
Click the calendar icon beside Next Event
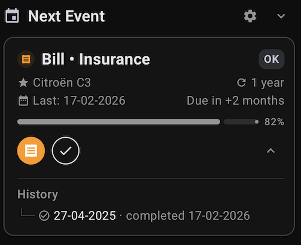click(x=12, y=16)
